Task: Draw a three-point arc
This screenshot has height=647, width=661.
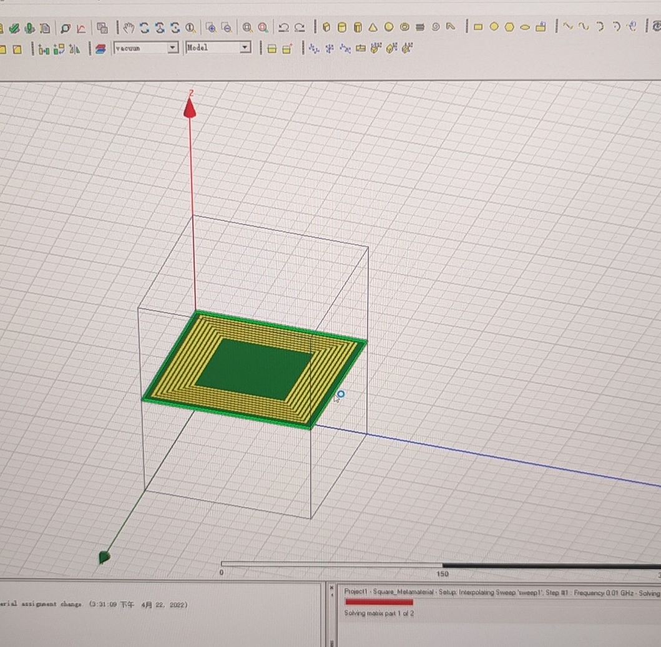Action: tap(600, 27)
